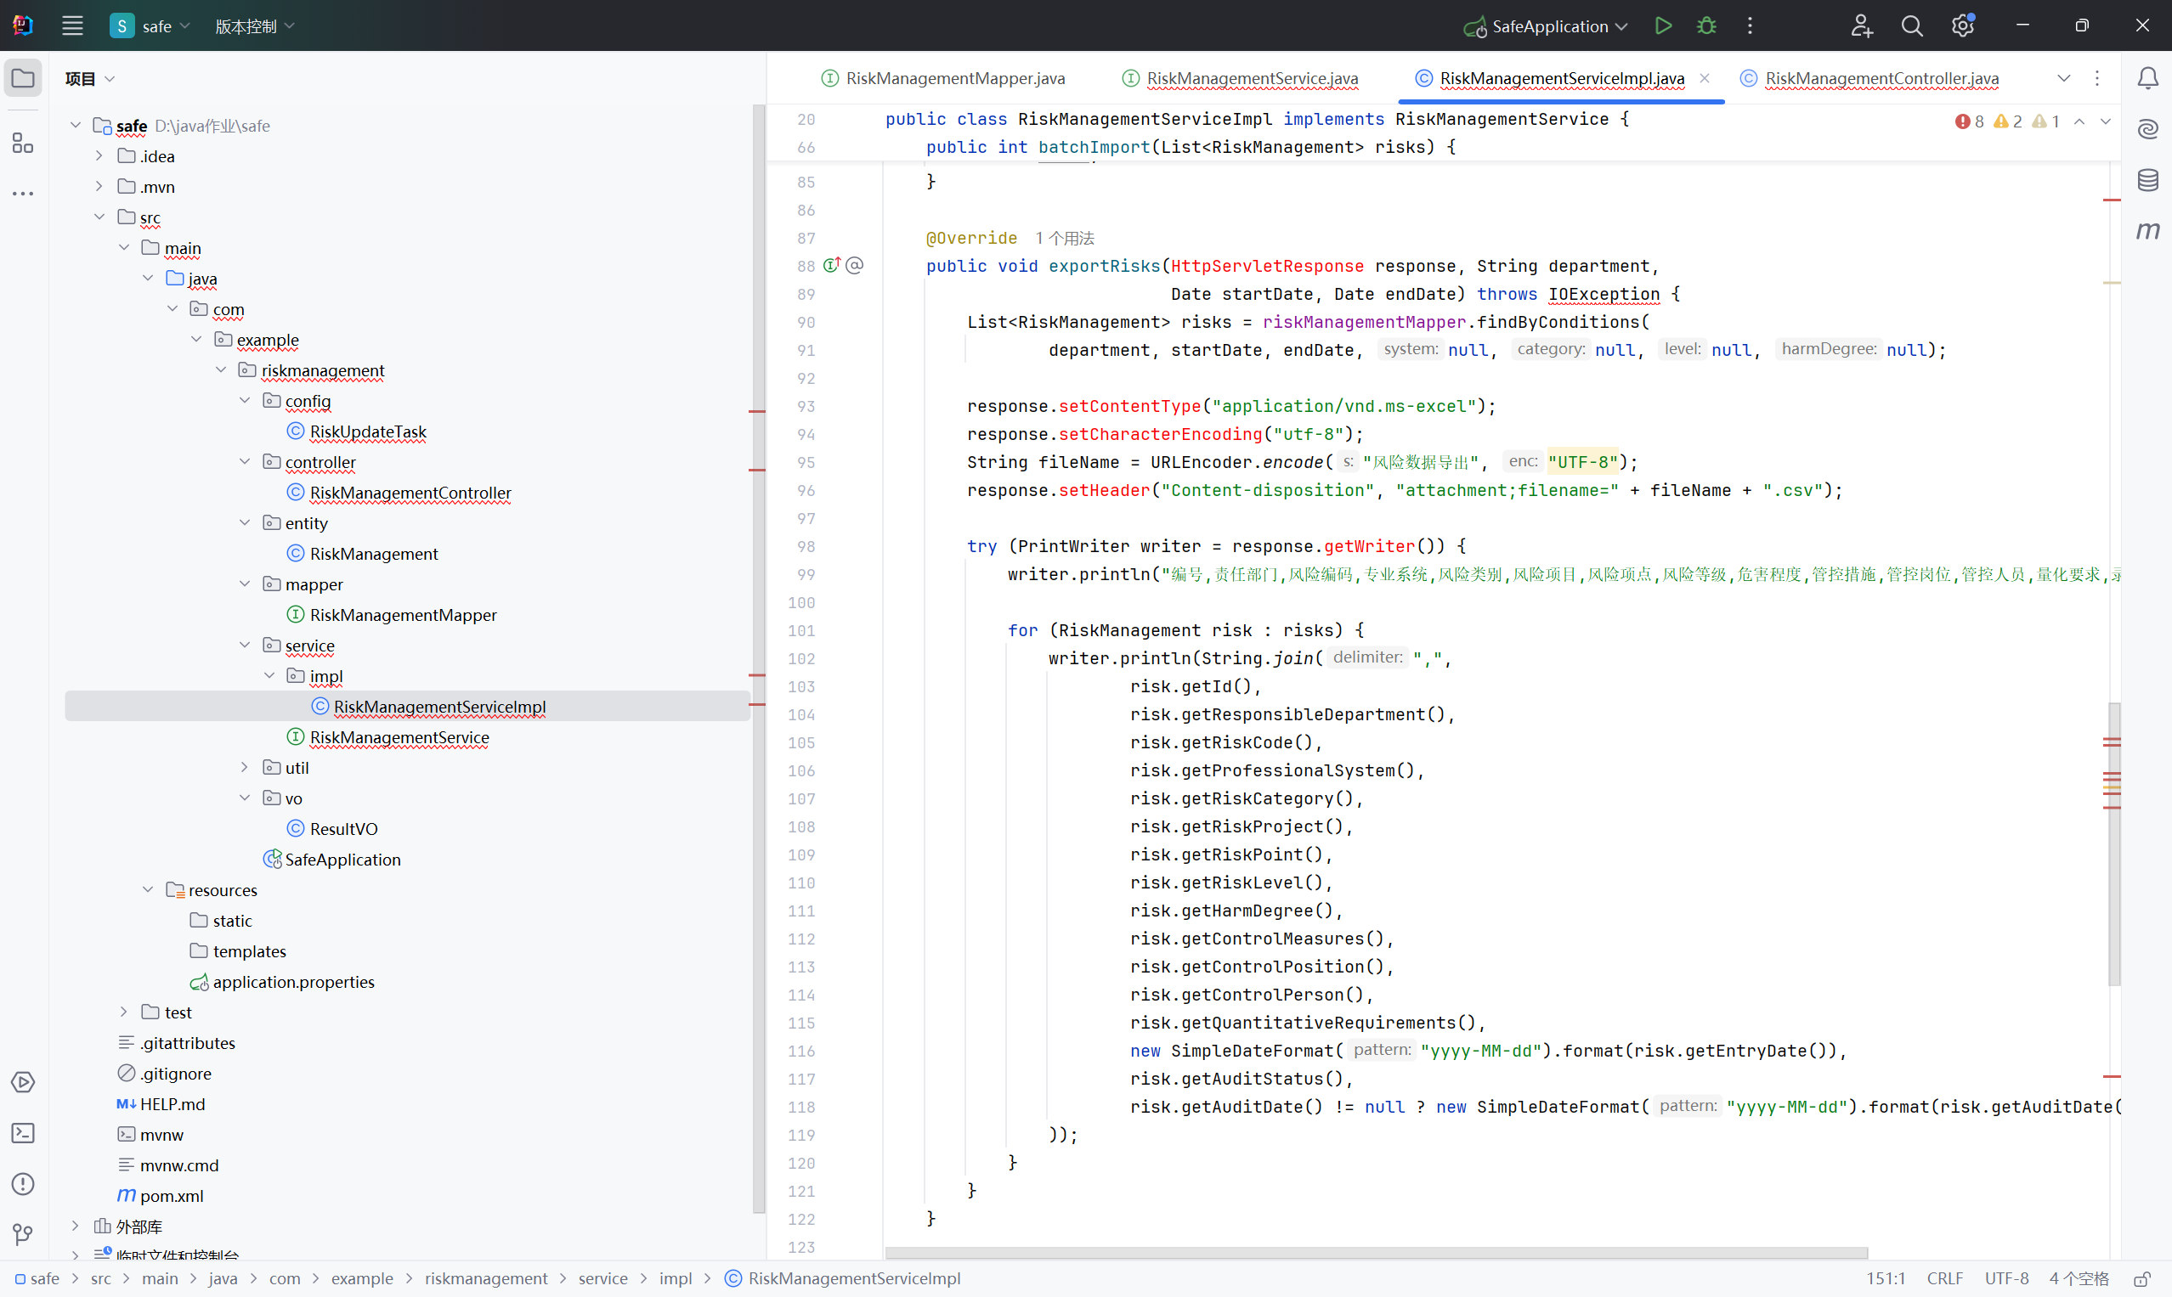Open the Database tool window
This screenshot has width=2172, height=1297.
2147,180
